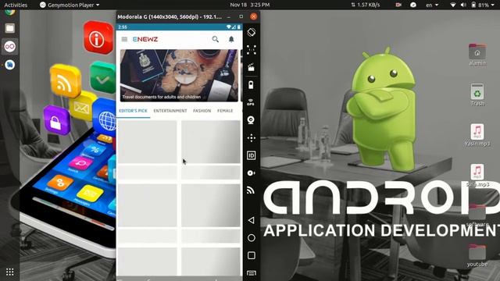This screenshot has width=500, height=281.
Task: Open notifications bell in ENEWZ app
Action: tap(231, 39)
